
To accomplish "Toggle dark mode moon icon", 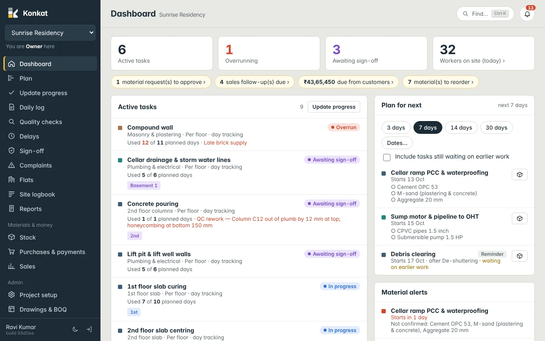I will (x=75, y=329).
